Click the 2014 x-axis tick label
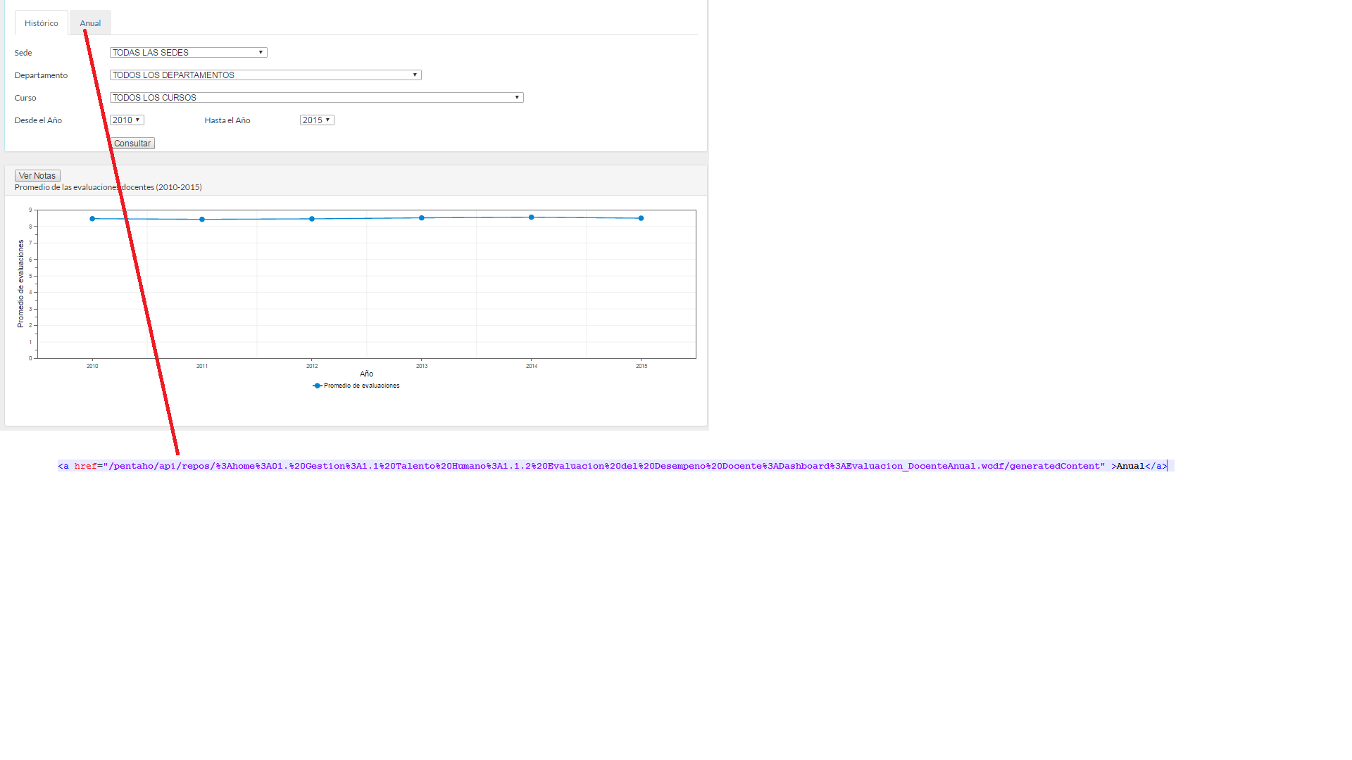Image resolution: width=1352 pixels, height=760 pixels. click(x=532, y=366)
